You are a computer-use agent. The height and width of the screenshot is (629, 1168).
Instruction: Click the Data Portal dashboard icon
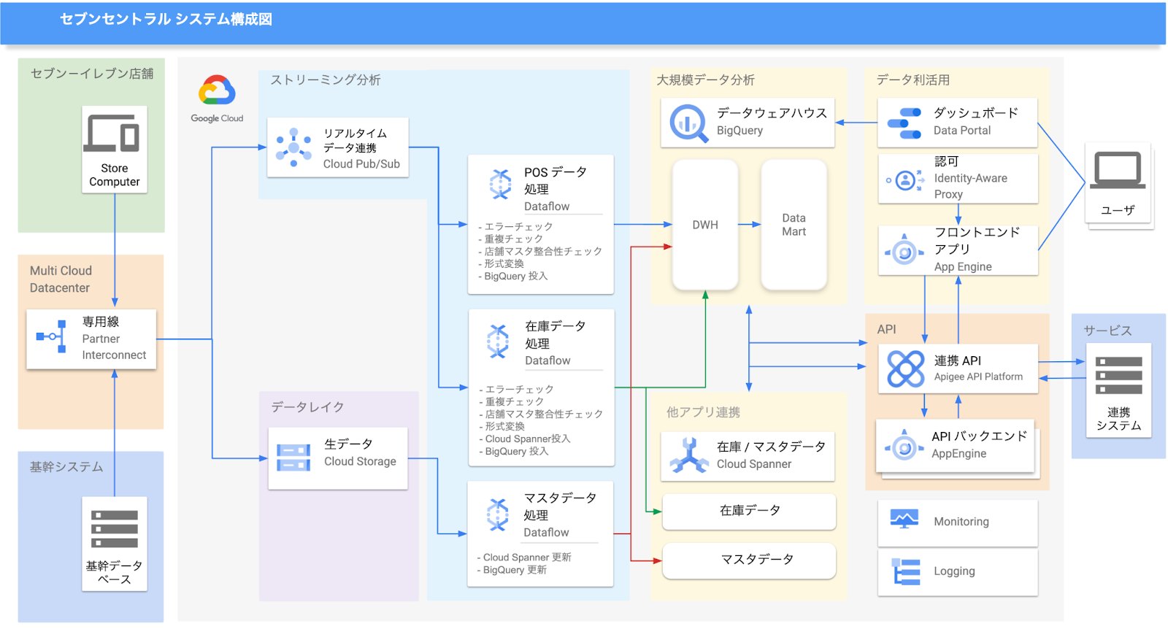(x=904, y=123)
